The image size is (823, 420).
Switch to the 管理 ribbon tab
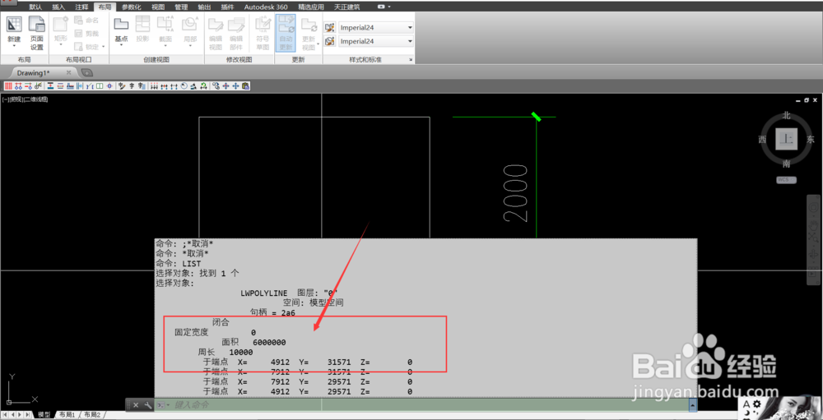click(x=181, y=7)
